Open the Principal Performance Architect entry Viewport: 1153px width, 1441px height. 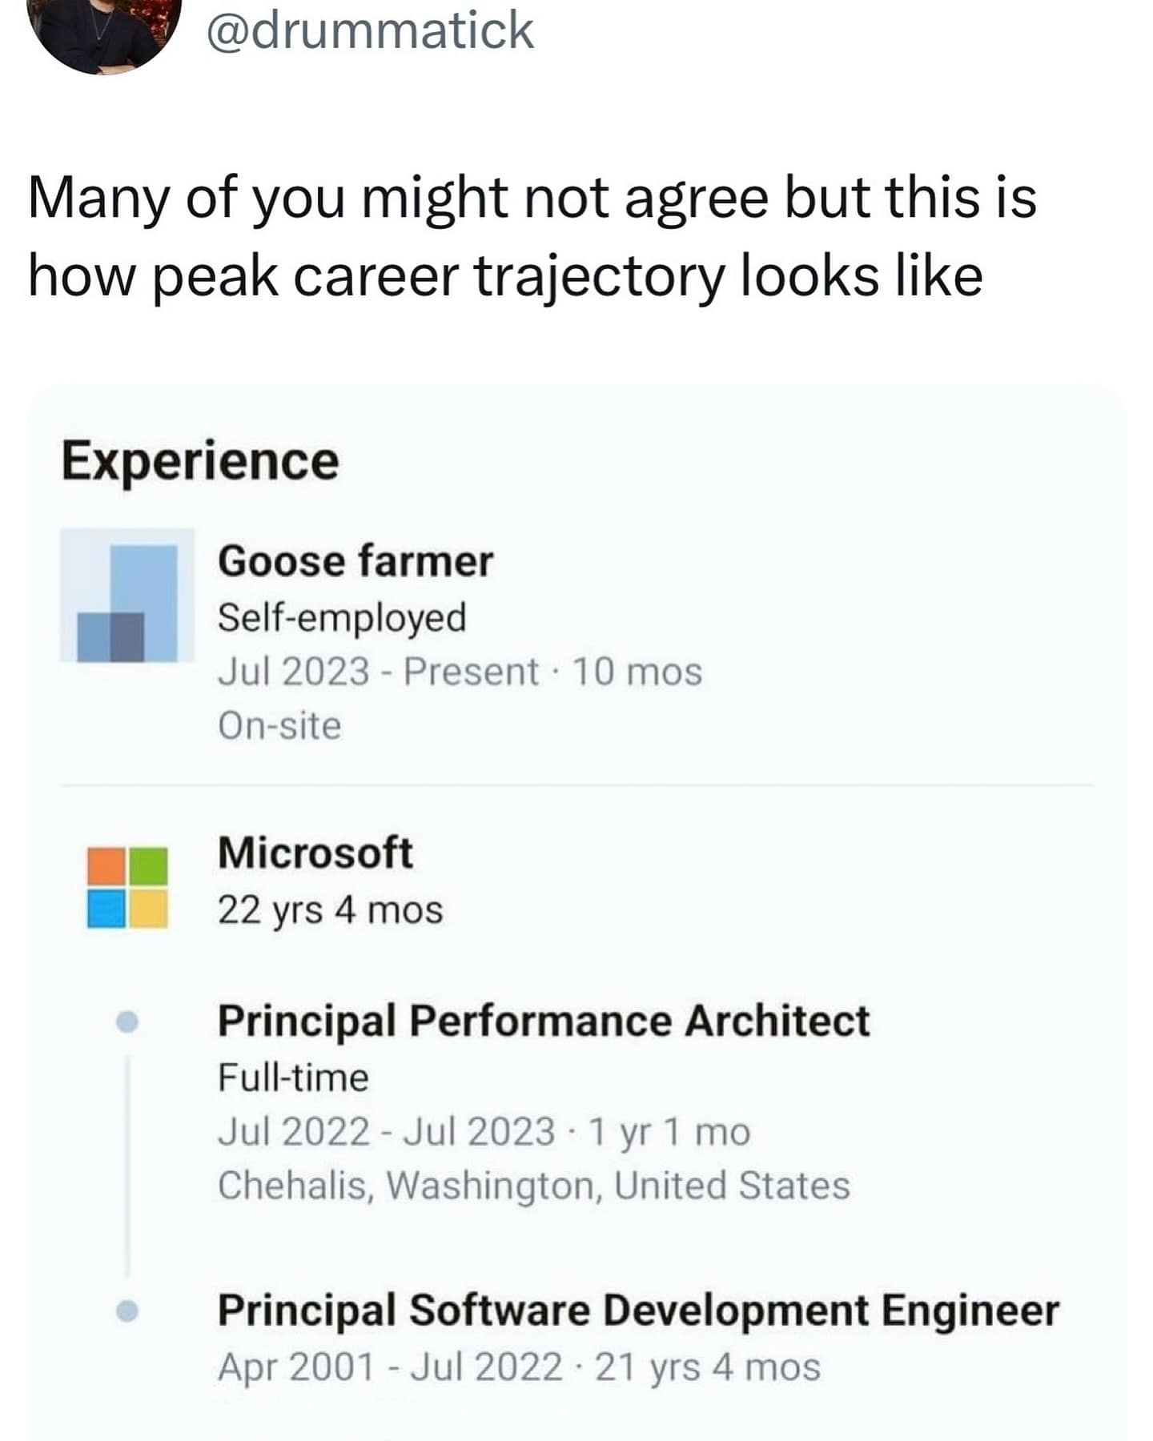tap(544, 1022)
